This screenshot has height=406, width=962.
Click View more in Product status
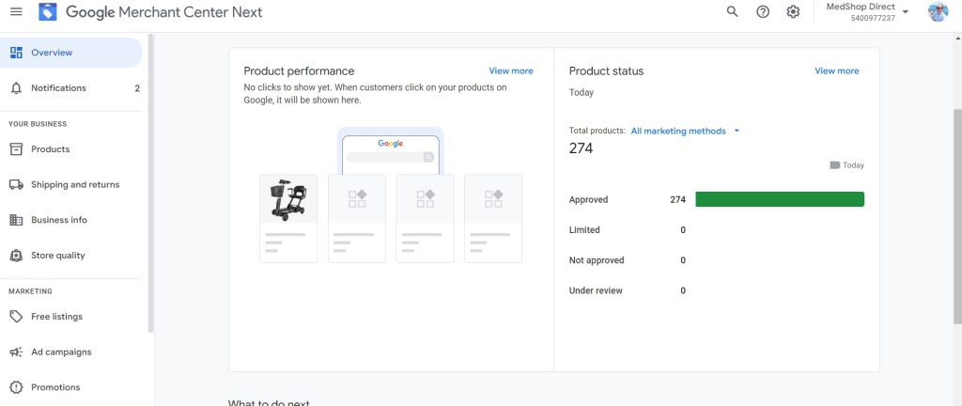pyautogui.click(x=837, y=71)
